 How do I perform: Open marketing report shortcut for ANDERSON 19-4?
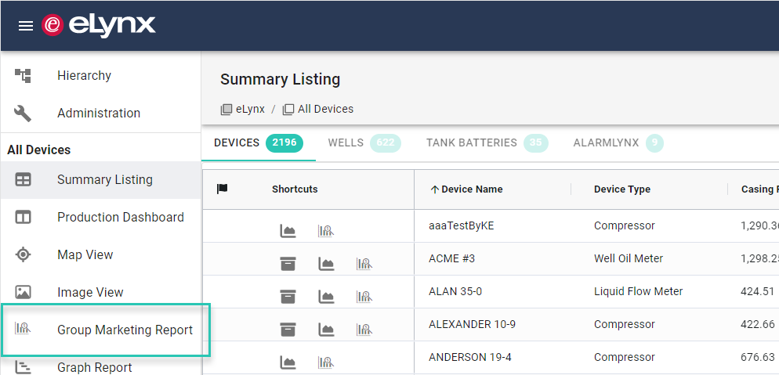(326, 362)
